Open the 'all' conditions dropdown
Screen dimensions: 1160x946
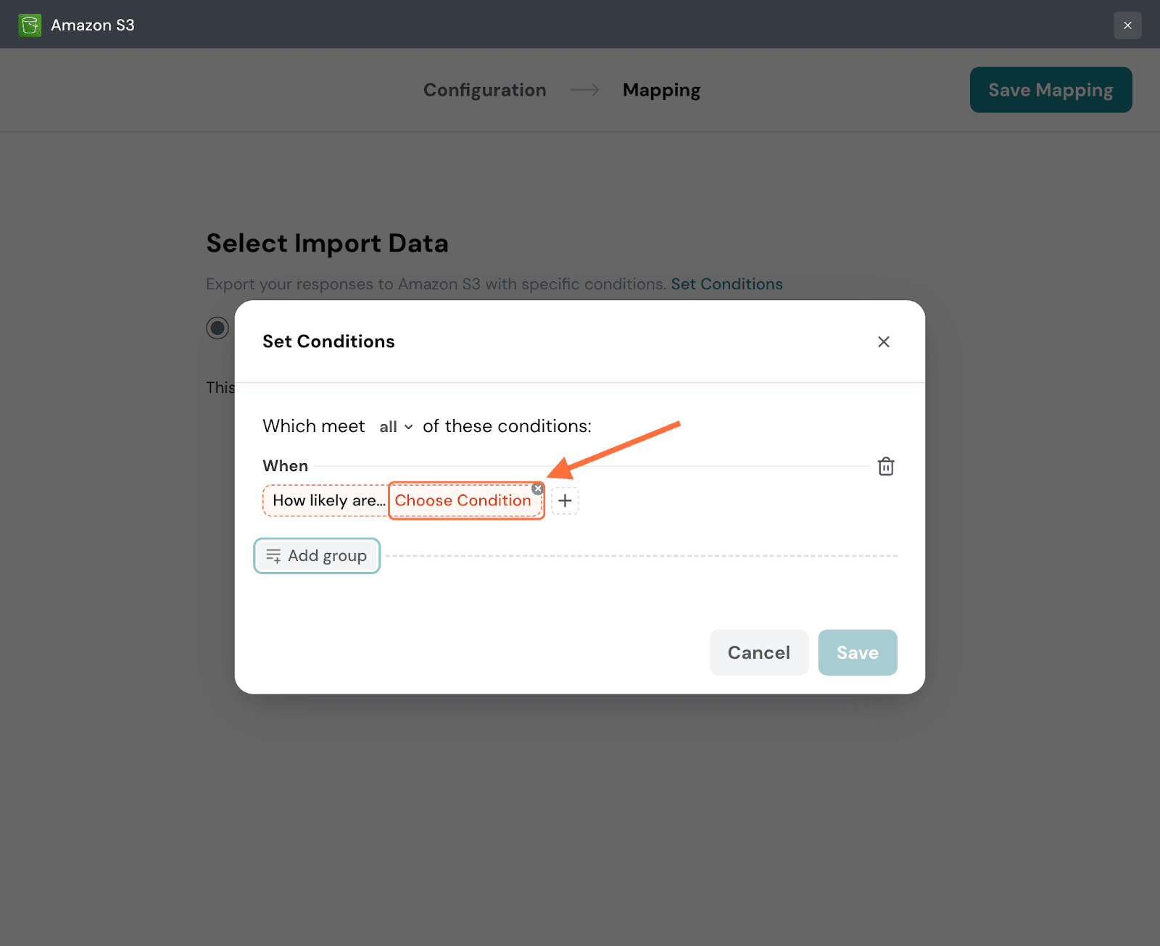pyautogui.click(x=395, y=427)
